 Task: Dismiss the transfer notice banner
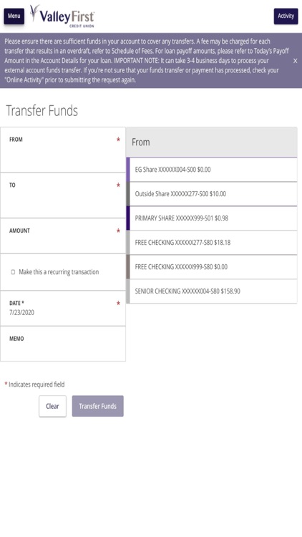click(x=295, y=61)
